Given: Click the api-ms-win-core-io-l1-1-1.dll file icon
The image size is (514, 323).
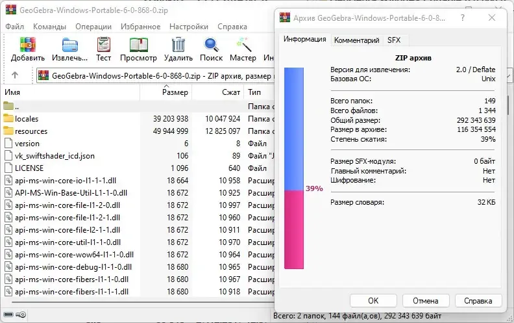Looking at the screenshot, I should coord(8,180).
